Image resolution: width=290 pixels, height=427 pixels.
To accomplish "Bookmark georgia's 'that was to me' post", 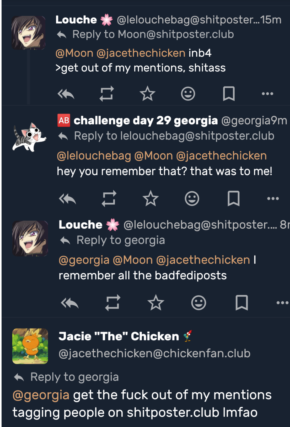I will pos(233,198).
